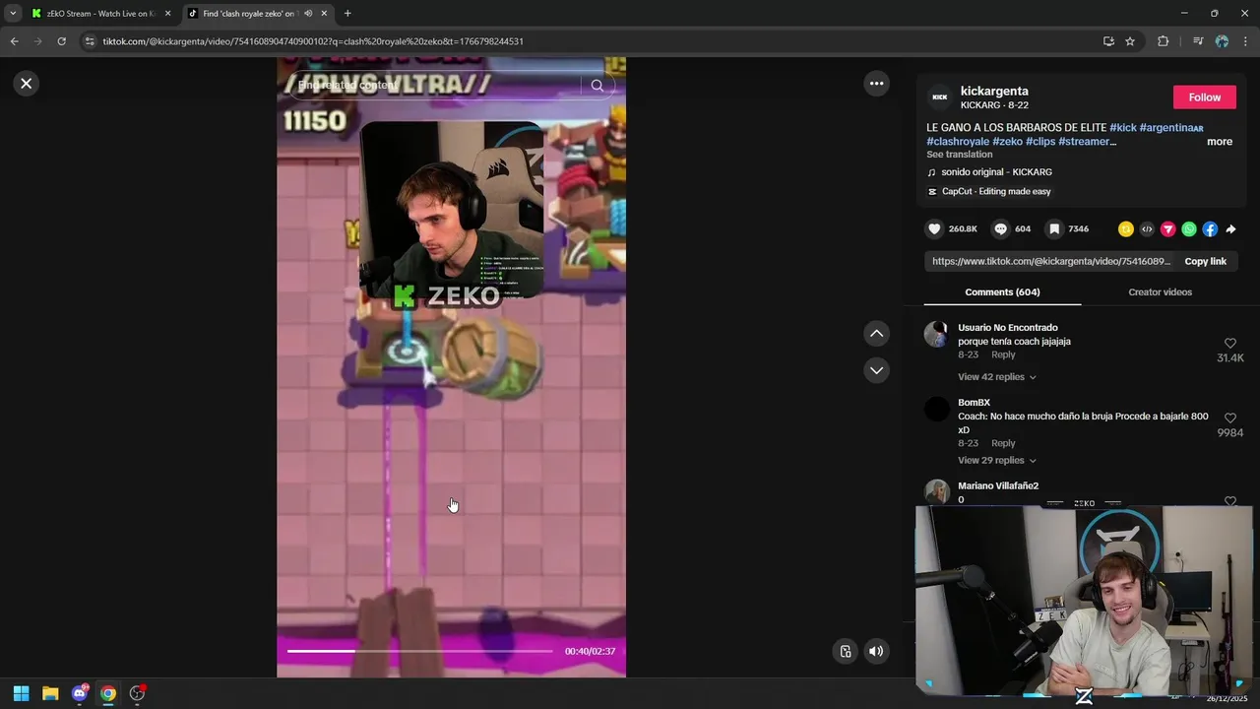Toggle the mini player icon beside the volume button

pyautogui.click(x=845, y=651)
